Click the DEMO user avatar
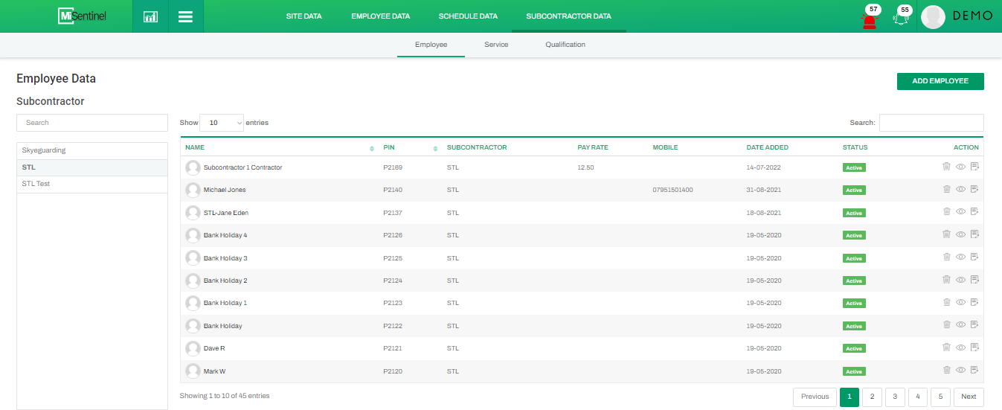 coord(933,17)
